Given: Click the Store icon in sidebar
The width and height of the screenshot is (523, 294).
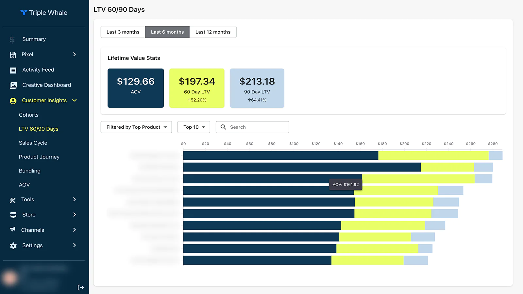Looking at the screenshot, I should [13, 215].
